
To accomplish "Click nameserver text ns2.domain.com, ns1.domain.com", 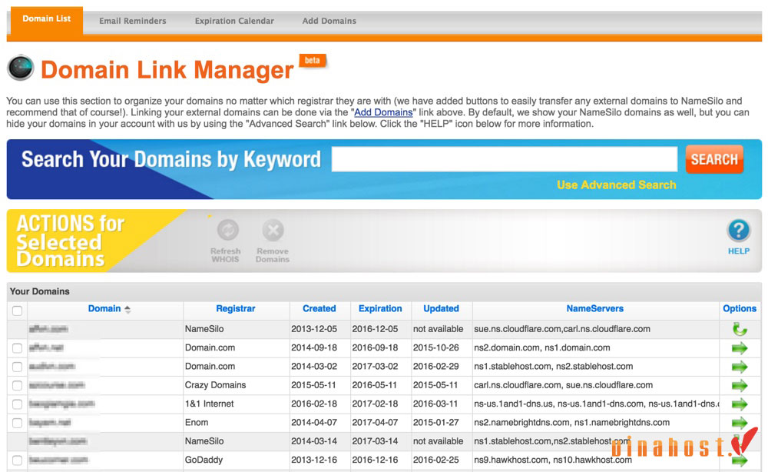I will click(541, 347).
